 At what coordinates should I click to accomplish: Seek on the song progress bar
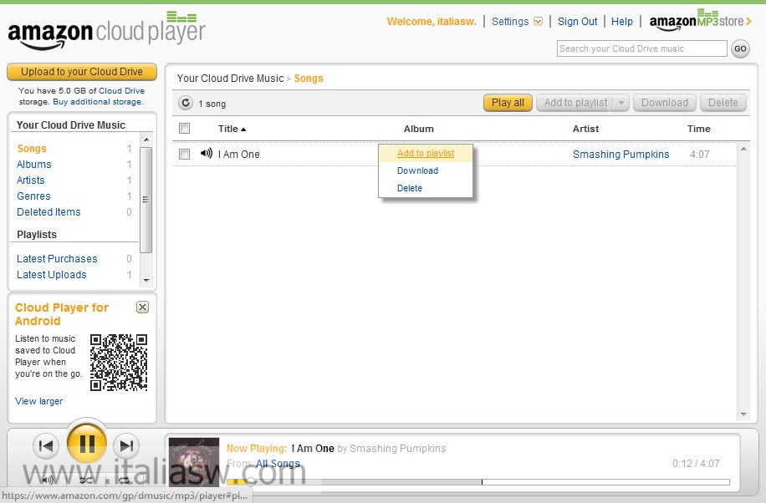(x=477, y=482)
